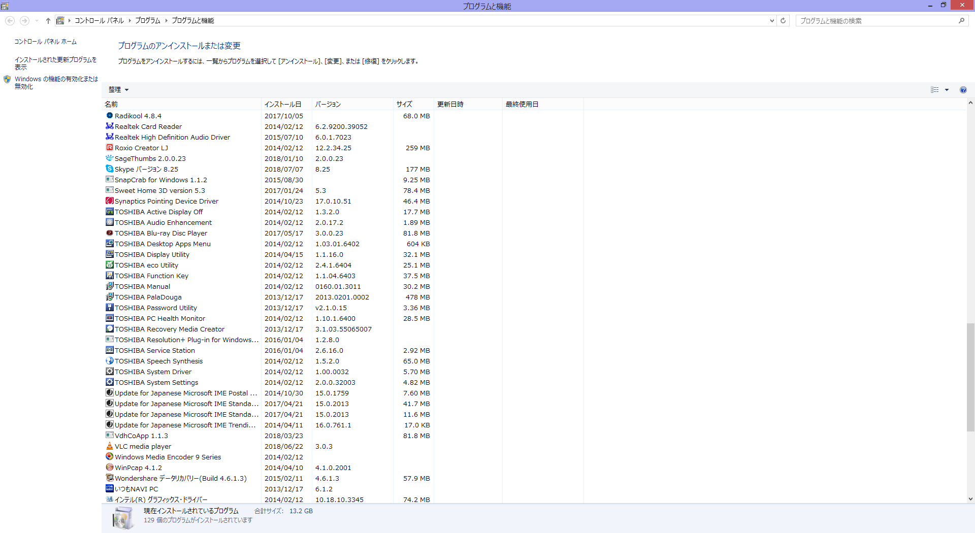Open the view options dropdown arrow
The height and width of the screenshot is (533, 975).
tap(947, 90)
